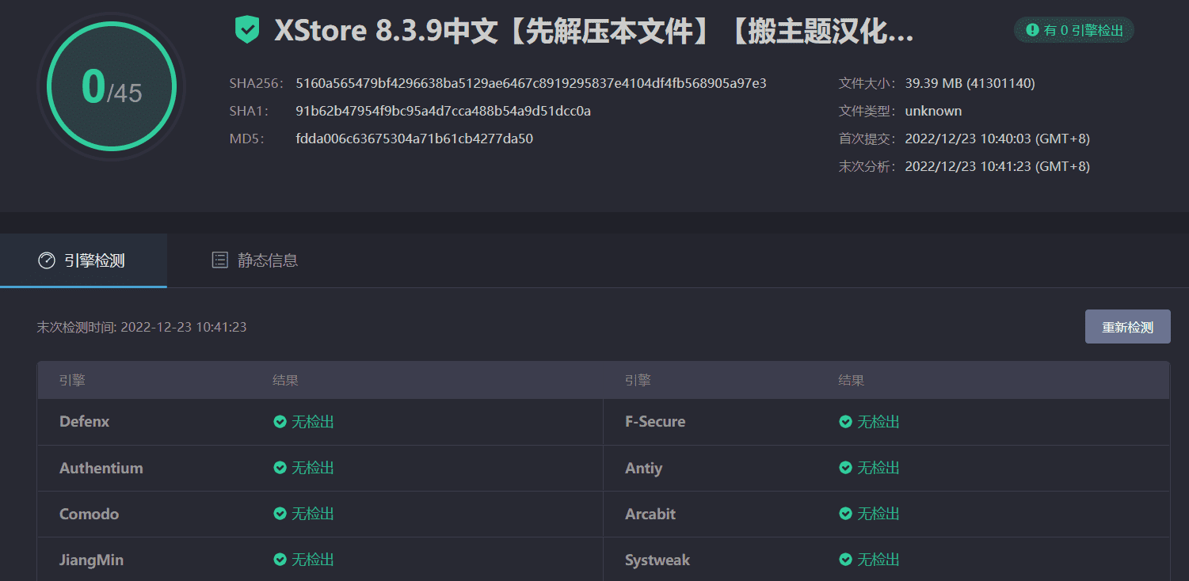Image resolution: width=1189 pixels, height=581 pixels.
Task: Click 无检出 result text for F-Secure
Action: (878, 422)
